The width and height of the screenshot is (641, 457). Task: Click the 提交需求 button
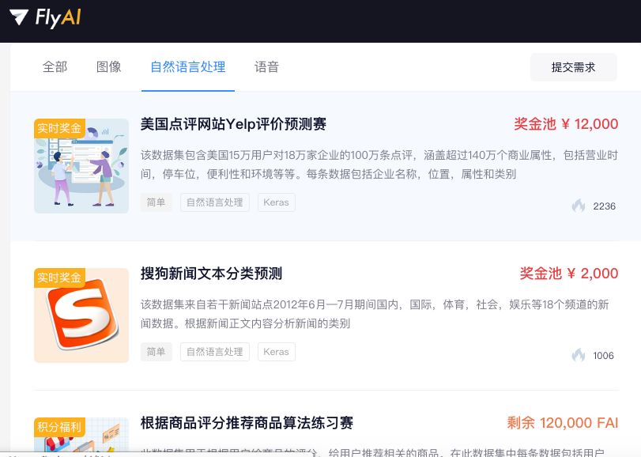[574, 67]
